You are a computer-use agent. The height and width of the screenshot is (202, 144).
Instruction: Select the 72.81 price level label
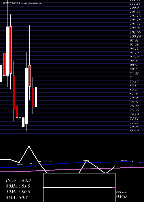[x=134, y=119]
